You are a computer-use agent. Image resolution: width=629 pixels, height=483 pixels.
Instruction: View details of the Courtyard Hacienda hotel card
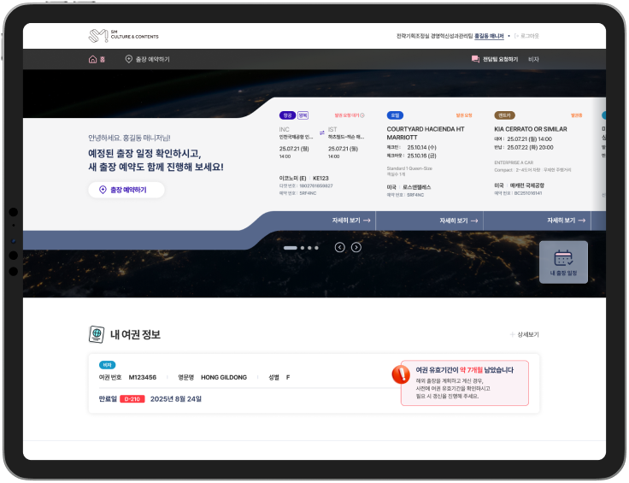[x=458, y=221]
